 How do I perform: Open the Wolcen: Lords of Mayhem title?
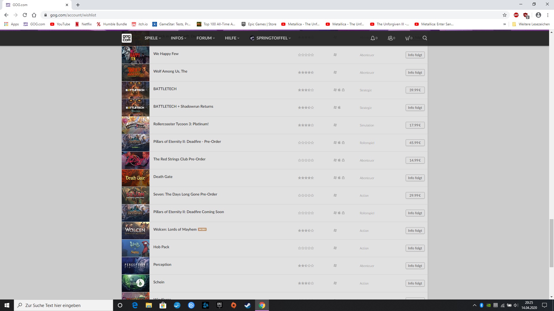[175, 229]
